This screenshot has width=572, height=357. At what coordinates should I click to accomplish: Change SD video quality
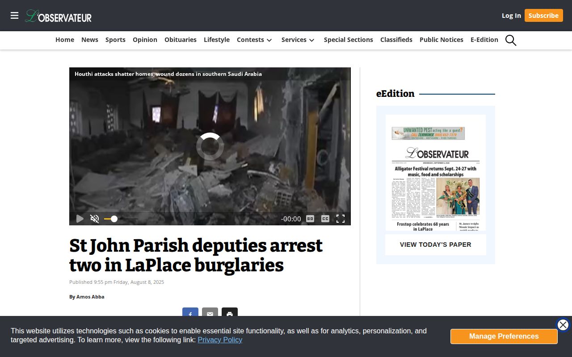click(x=310, y=219)
